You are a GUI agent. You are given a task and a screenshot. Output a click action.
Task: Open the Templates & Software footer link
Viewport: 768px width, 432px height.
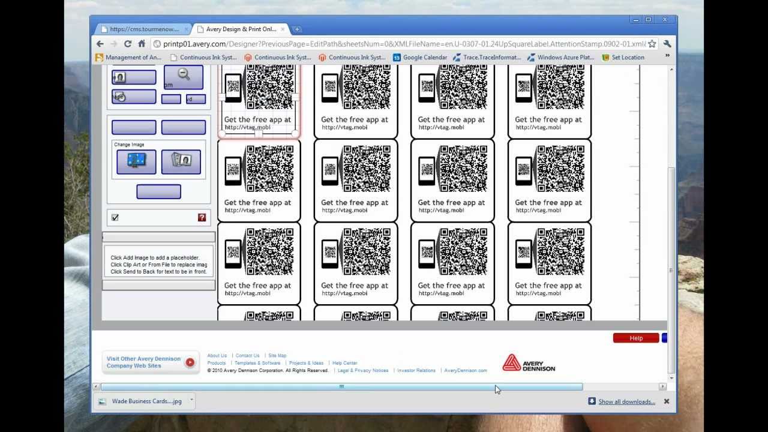(x=257, y=363)
